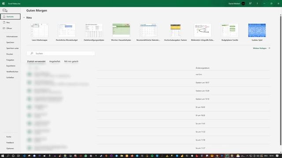Choose the Hochschulausgaben Taxierer template
The height and width of the screenshot is (158, 282).
coord(175,32)
